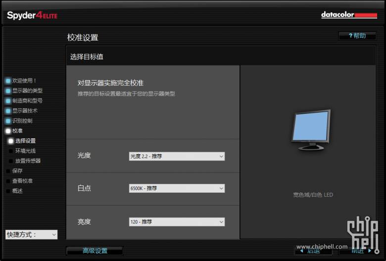Click white indicator beside 校准
This screenshot has height=261, width=386.
coord(8,131)
